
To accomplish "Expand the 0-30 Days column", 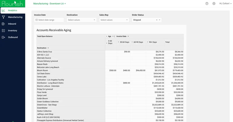I will point(107,43).
